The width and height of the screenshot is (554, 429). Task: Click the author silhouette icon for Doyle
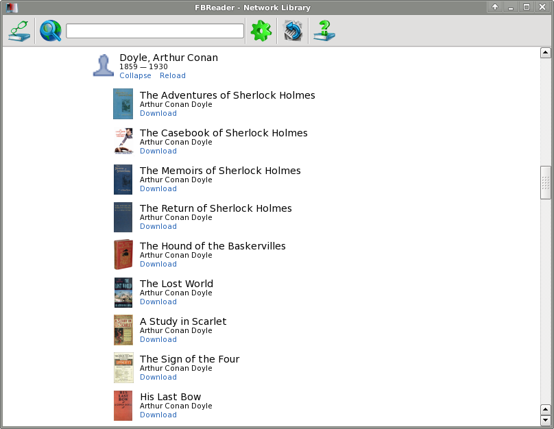[103, 66]
